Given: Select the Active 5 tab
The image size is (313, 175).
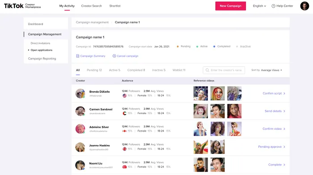Looking at the screenshot, I should coord(114,70).
